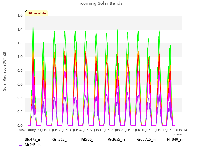Click the Jun 4 x-axis date label
201x151 pixels.
pyautogui.click(x=77, y=130)
